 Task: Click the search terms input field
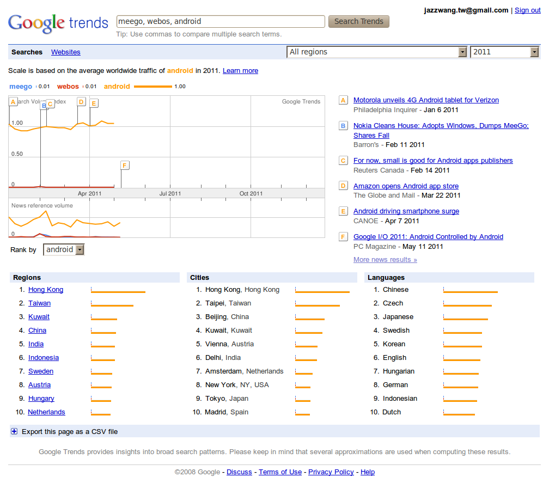(x=221, y=21)
